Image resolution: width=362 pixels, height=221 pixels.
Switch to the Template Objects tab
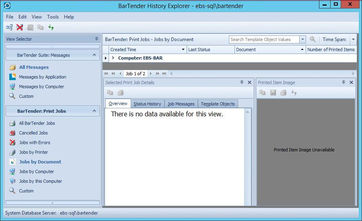click(218, 104)
